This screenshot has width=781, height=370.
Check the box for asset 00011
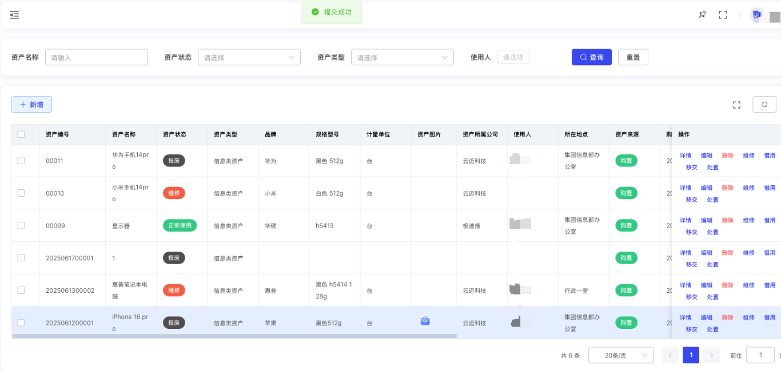point(21,161)
